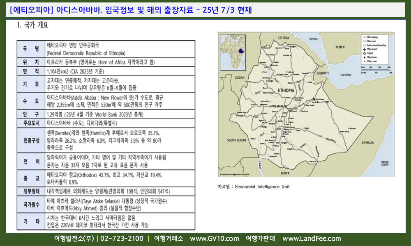Click the '종 교' row label
The image size is (411, 246).
[31, 178]
